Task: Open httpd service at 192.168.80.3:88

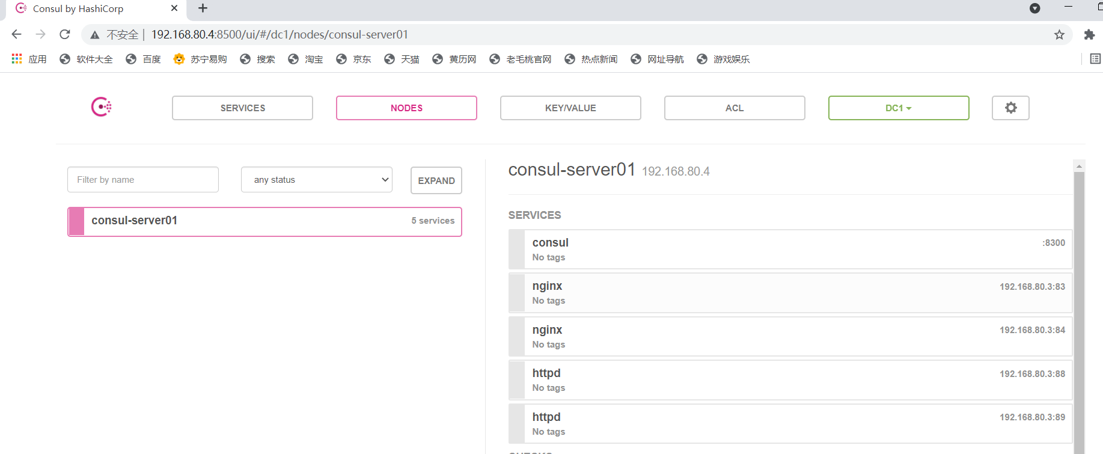Action: click(x=790, y=380)
